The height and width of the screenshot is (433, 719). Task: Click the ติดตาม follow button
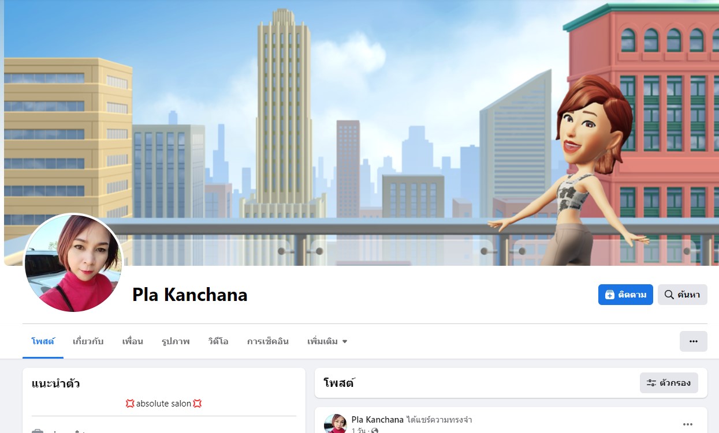(625, 295)
